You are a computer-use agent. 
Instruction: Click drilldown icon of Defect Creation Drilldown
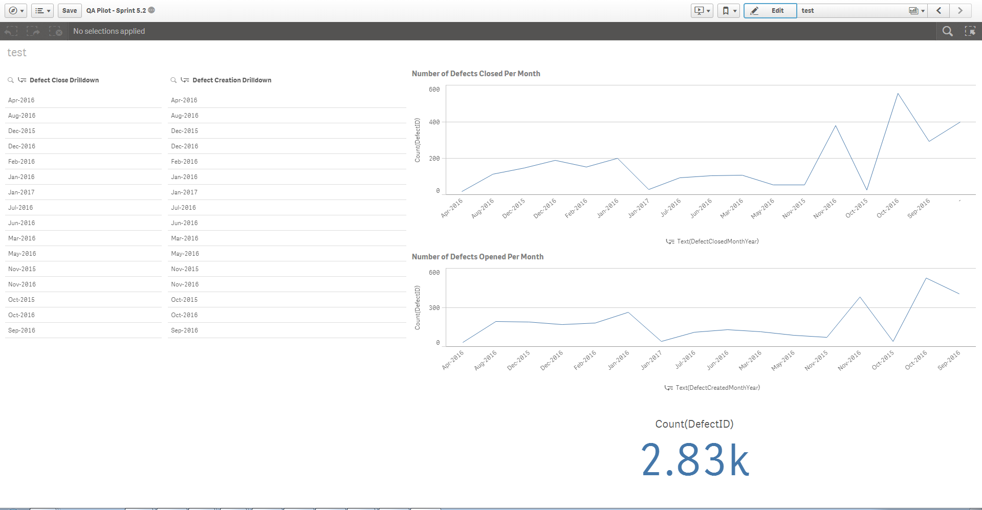185,80
